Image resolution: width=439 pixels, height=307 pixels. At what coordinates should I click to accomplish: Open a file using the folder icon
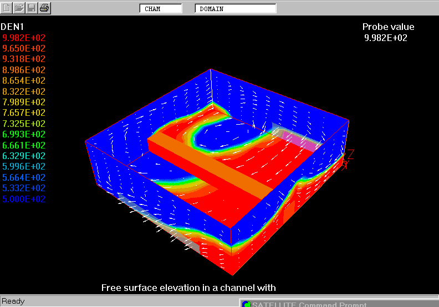(x=19, y=8)
